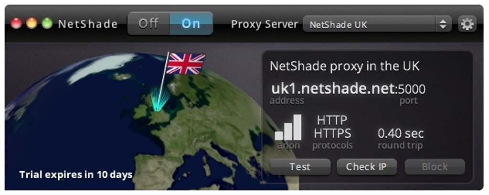Switch the proxy Off
The width and height of the screenshot is (489, 195).
[149, 24]
